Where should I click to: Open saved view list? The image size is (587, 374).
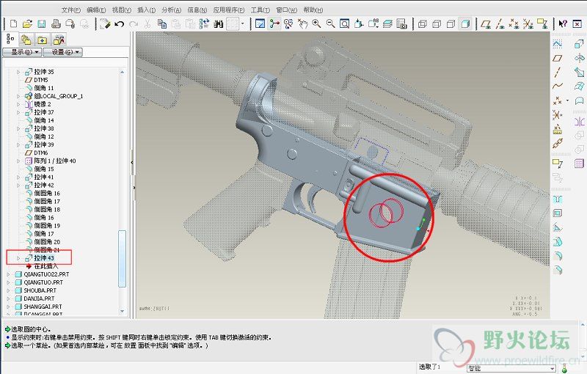click(x=373, y=24)
